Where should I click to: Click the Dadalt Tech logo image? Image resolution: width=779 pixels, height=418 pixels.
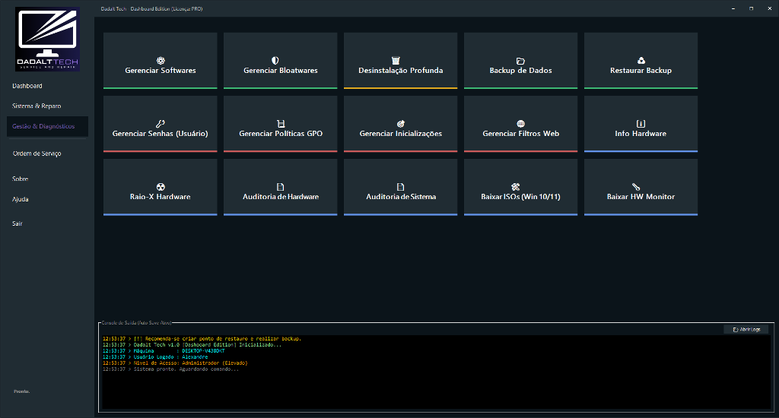pyautogui.click(x=47, y=40)
